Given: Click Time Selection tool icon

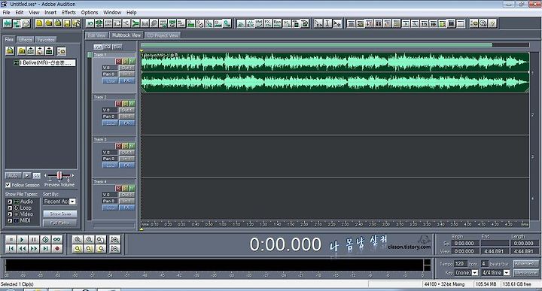Looking at the screenshot, I should click(327, 23).
